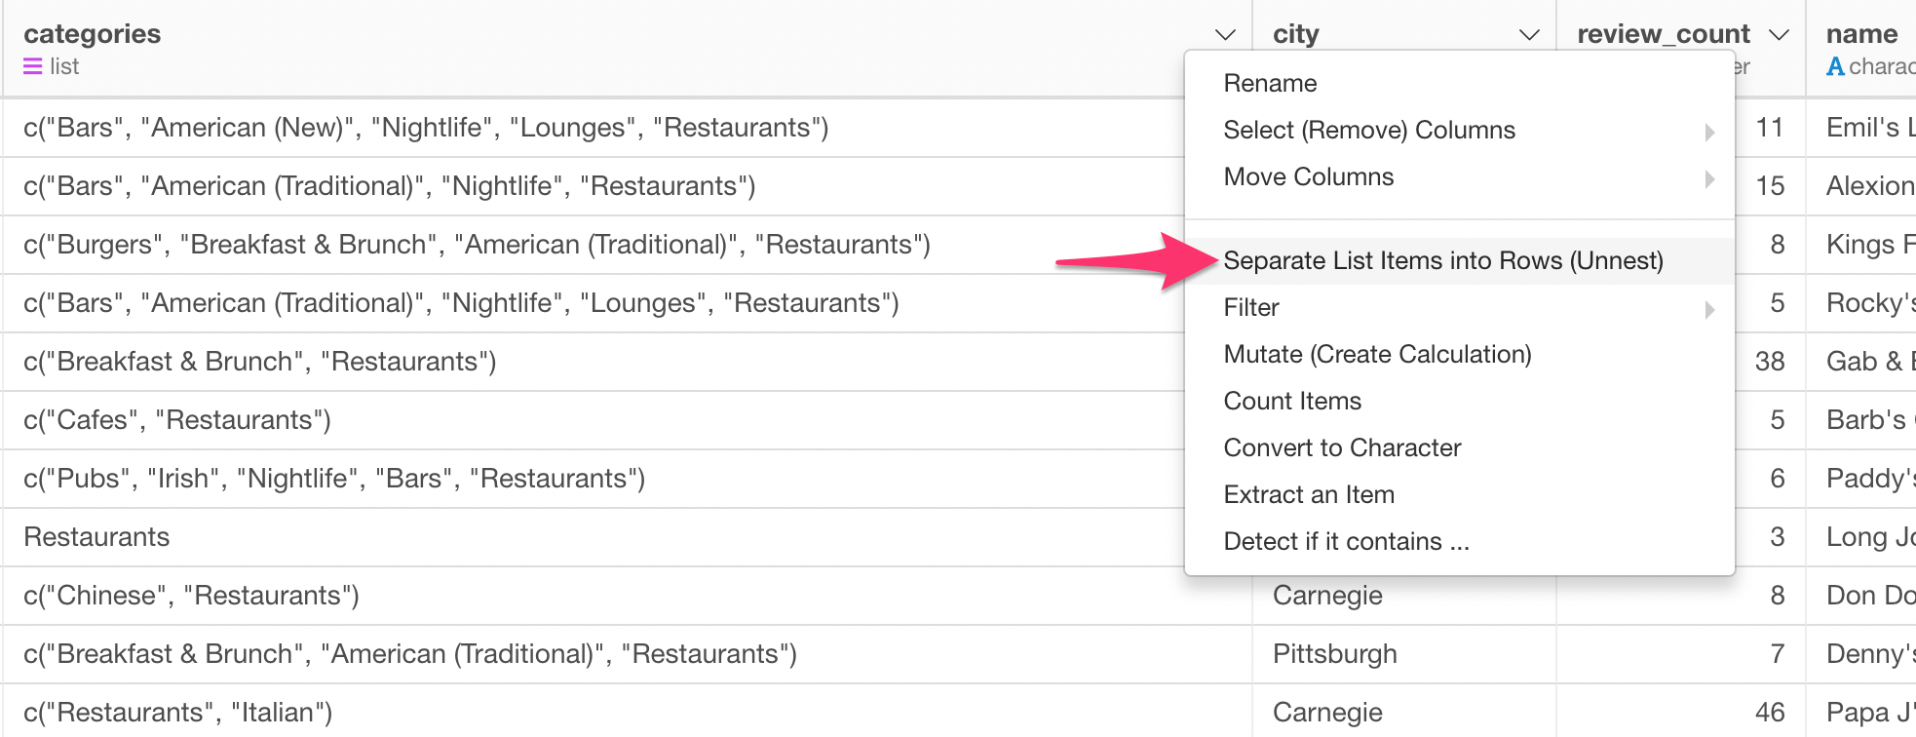Open the city column dropdown arrow

tap(1530, 35)
